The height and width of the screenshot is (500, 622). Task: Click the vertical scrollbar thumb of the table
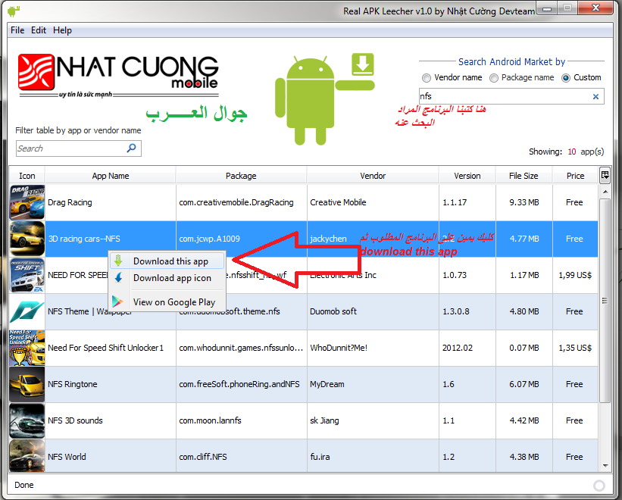605,301
